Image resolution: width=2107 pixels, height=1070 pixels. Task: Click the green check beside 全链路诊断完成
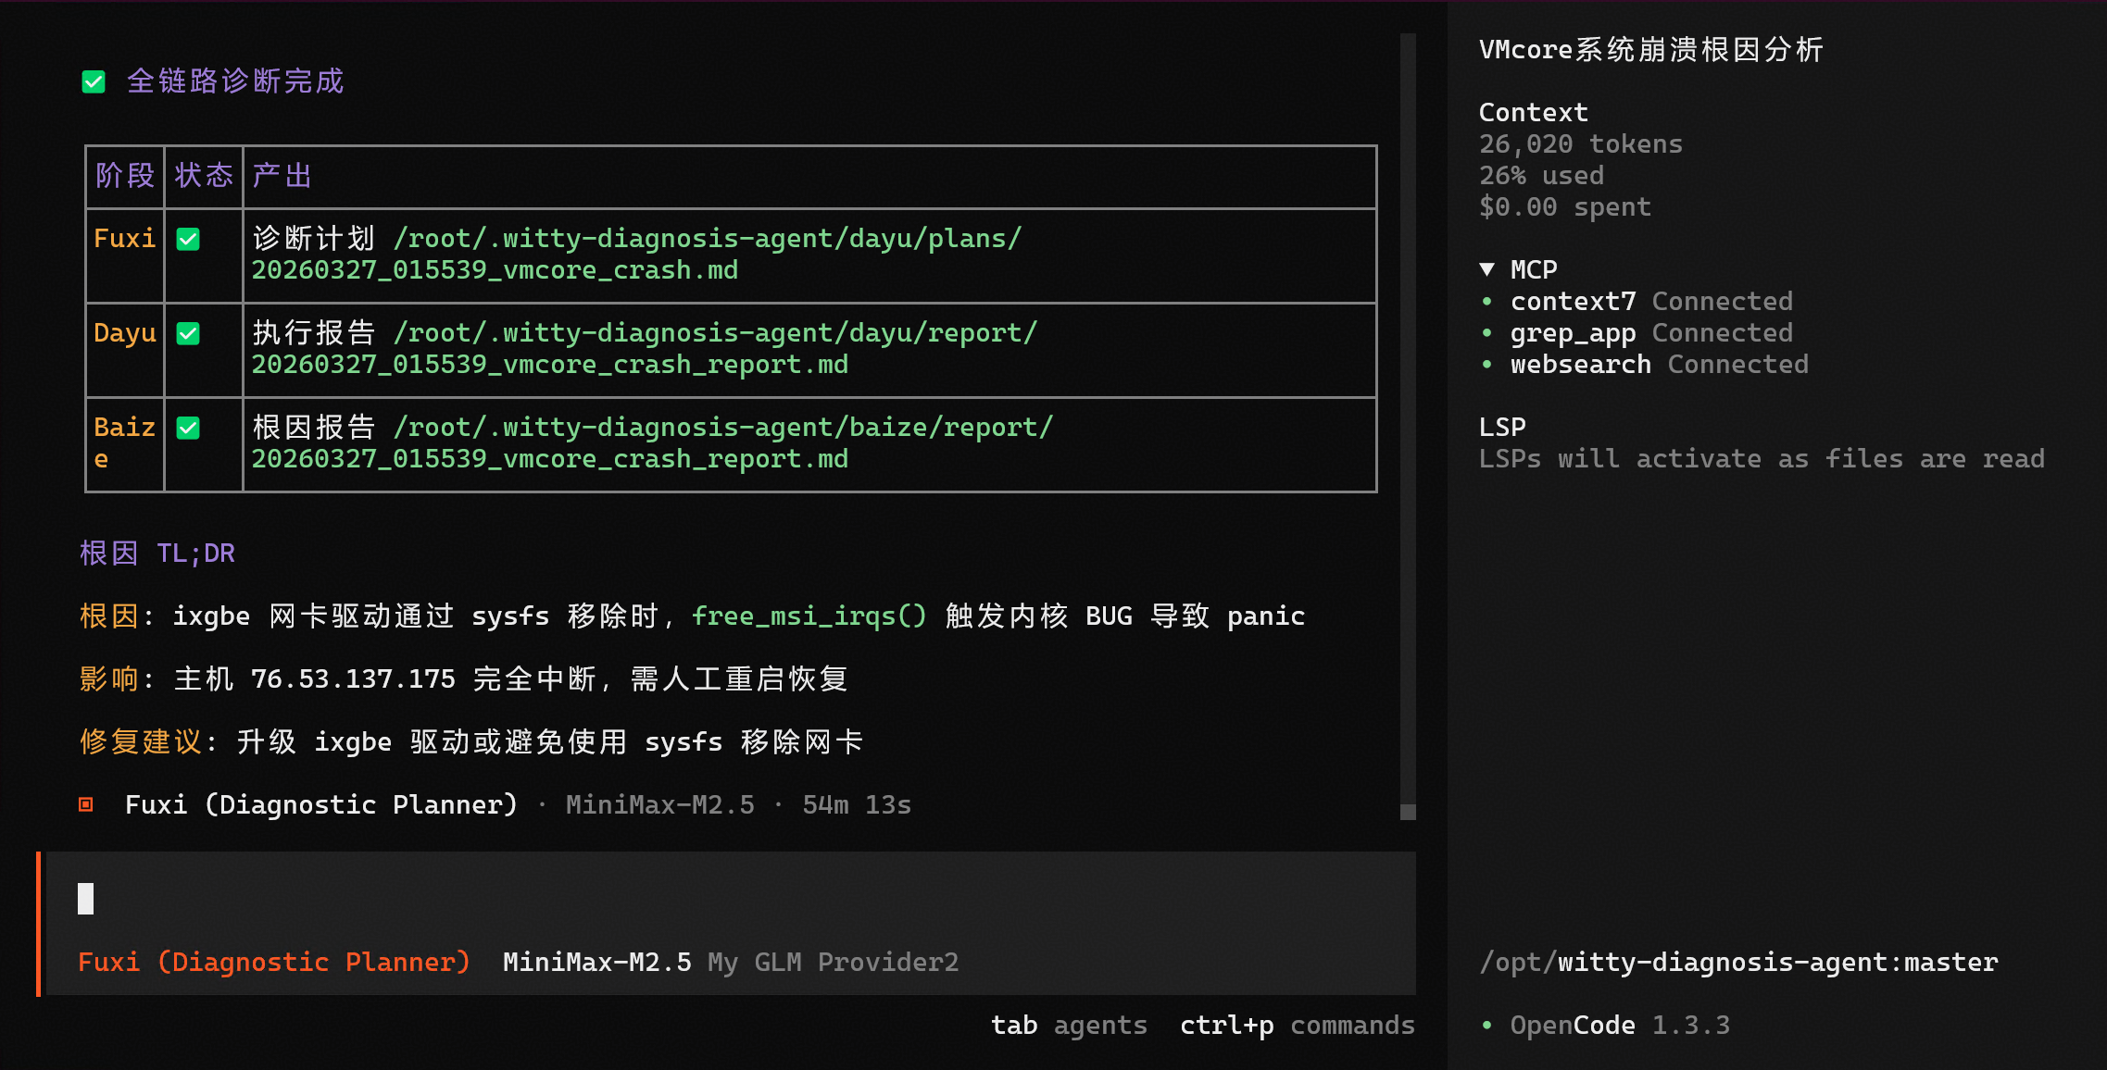[x=94, y=82]
